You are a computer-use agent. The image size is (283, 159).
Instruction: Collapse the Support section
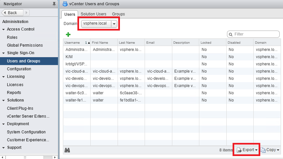(x=3, y=148)
